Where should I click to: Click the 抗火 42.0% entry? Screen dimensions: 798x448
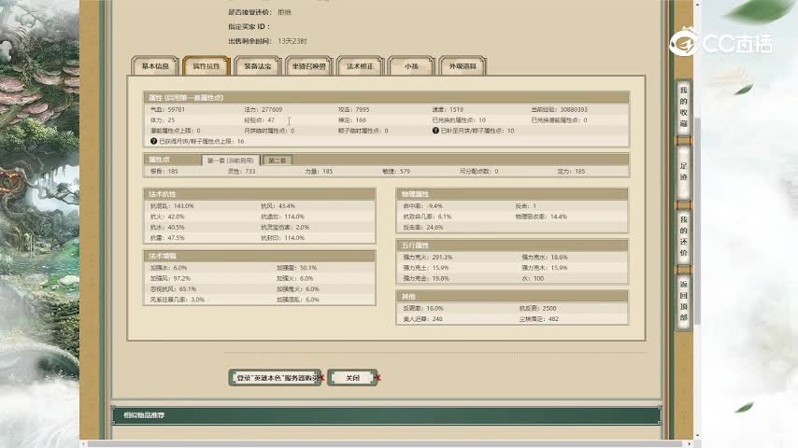pyautogui.click(x=167, y=217)
